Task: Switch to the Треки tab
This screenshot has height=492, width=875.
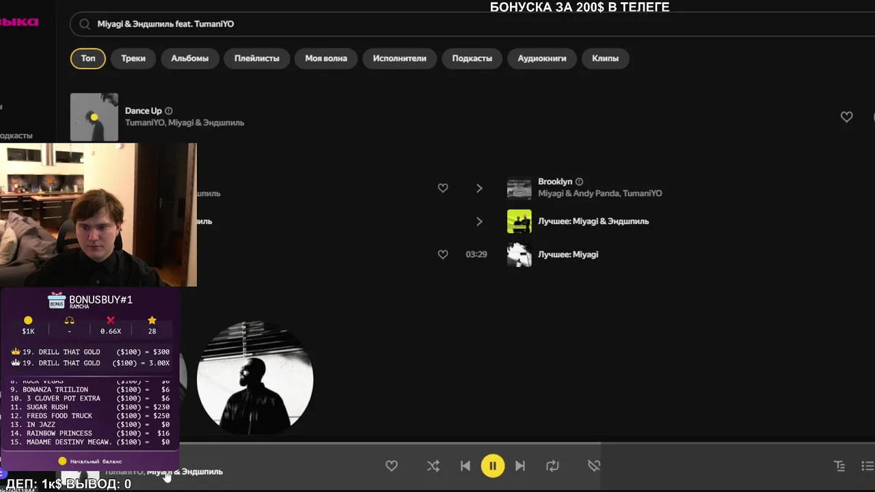Action: 133,58
